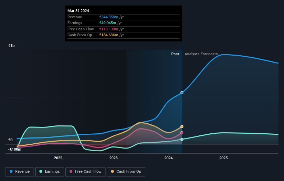Toggle the Earnings legend button
Screen dimensions: 284x181
[49, 172]
